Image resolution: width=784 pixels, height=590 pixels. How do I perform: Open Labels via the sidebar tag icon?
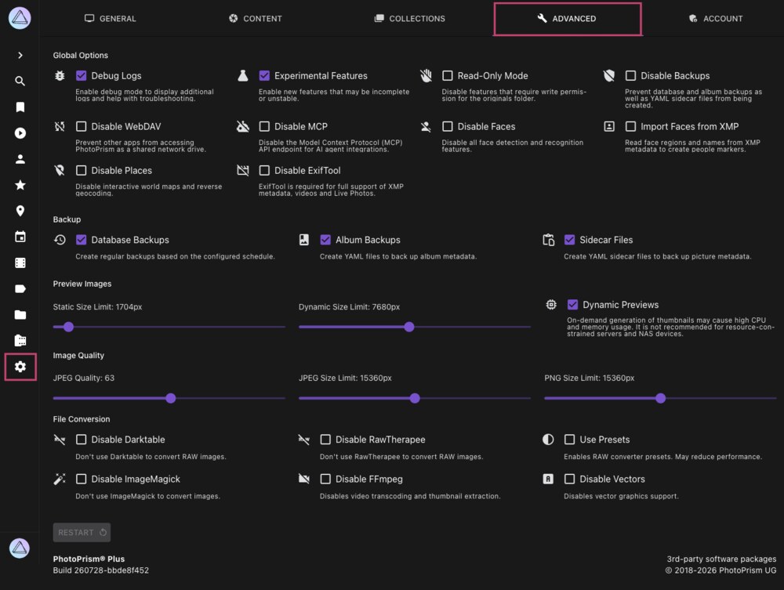(20, 289)
